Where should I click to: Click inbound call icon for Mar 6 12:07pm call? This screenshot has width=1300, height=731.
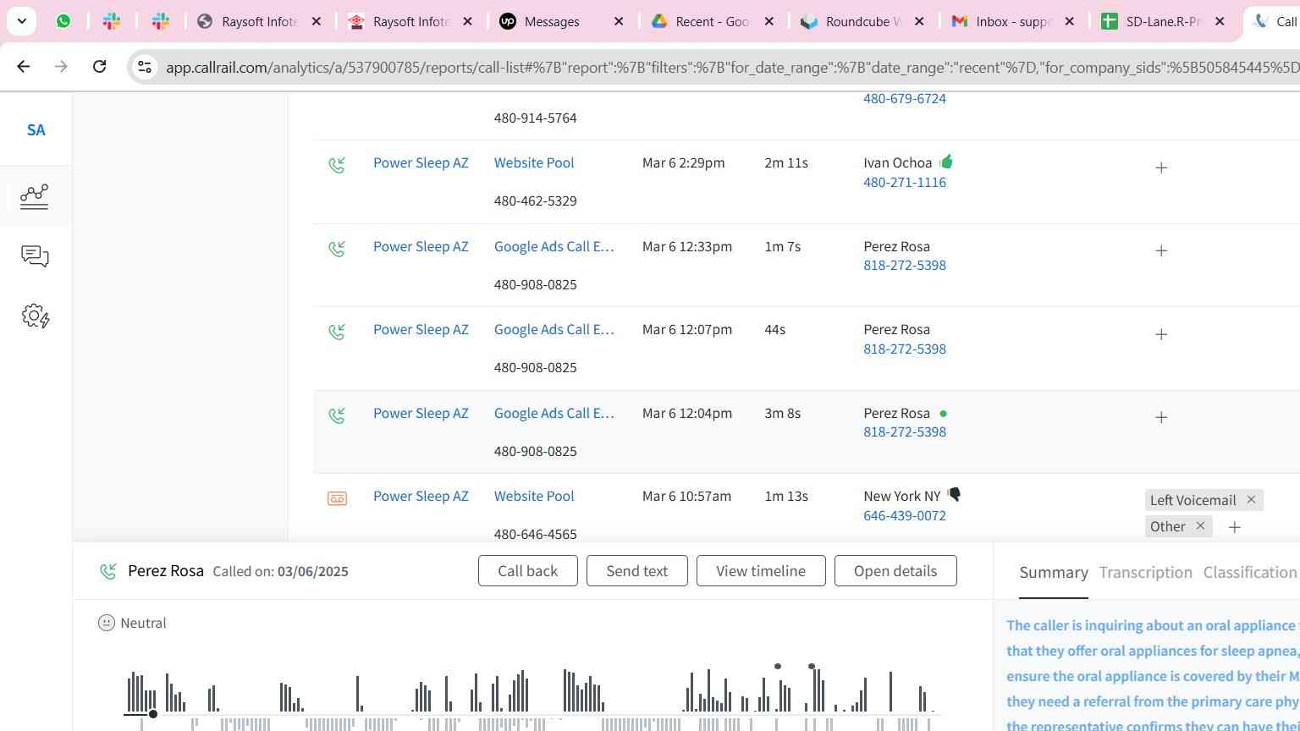point(337,332)
